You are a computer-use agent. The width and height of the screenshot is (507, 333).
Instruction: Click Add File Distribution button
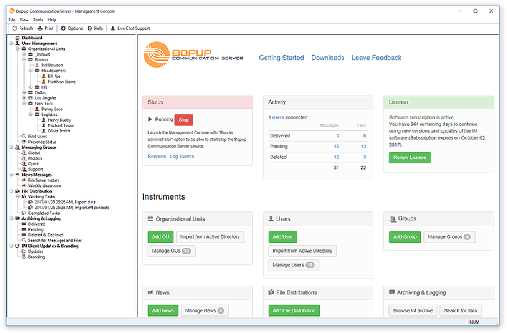294,310
